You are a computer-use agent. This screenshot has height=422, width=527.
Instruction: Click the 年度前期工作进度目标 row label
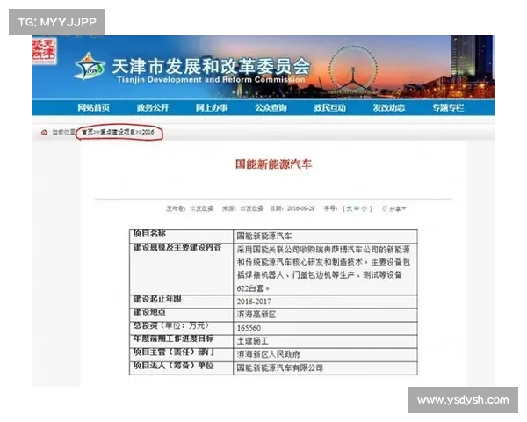pyautogui.click(x=173, y=338)
